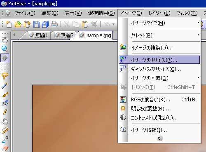This screenshot has height=152, width=206.
Task: Expand the イメージタイプ(M) submenu
Action: point(159,23)
